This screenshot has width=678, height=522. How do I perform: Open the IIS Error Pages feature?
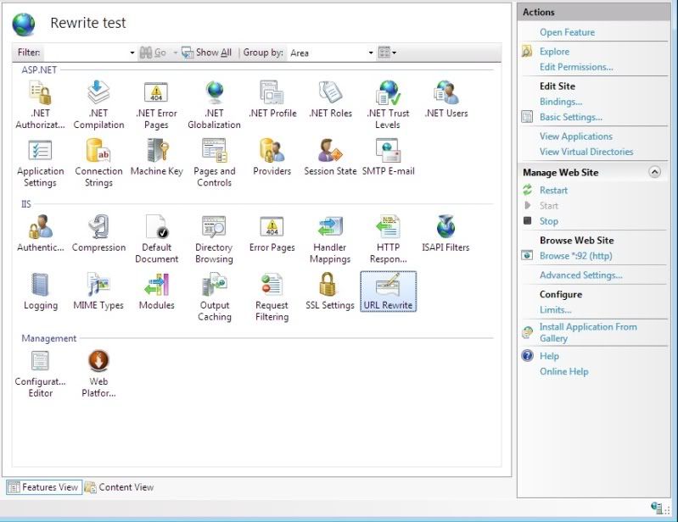pyautogui.click(x=272, y=234)
